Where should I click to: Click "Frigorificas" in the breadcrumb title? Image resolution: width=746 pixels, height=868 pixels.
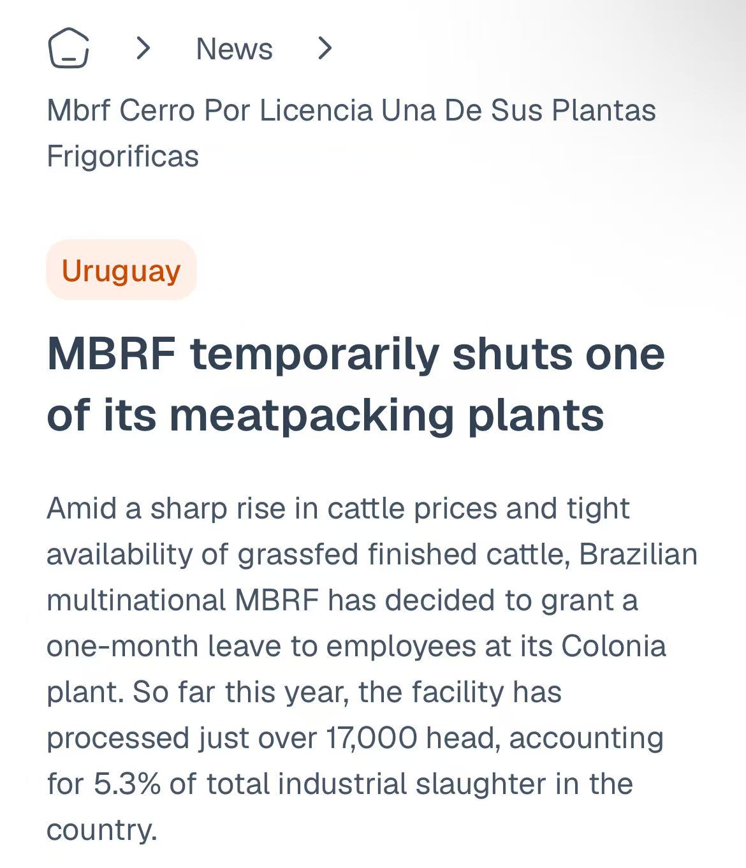point(122,156)
